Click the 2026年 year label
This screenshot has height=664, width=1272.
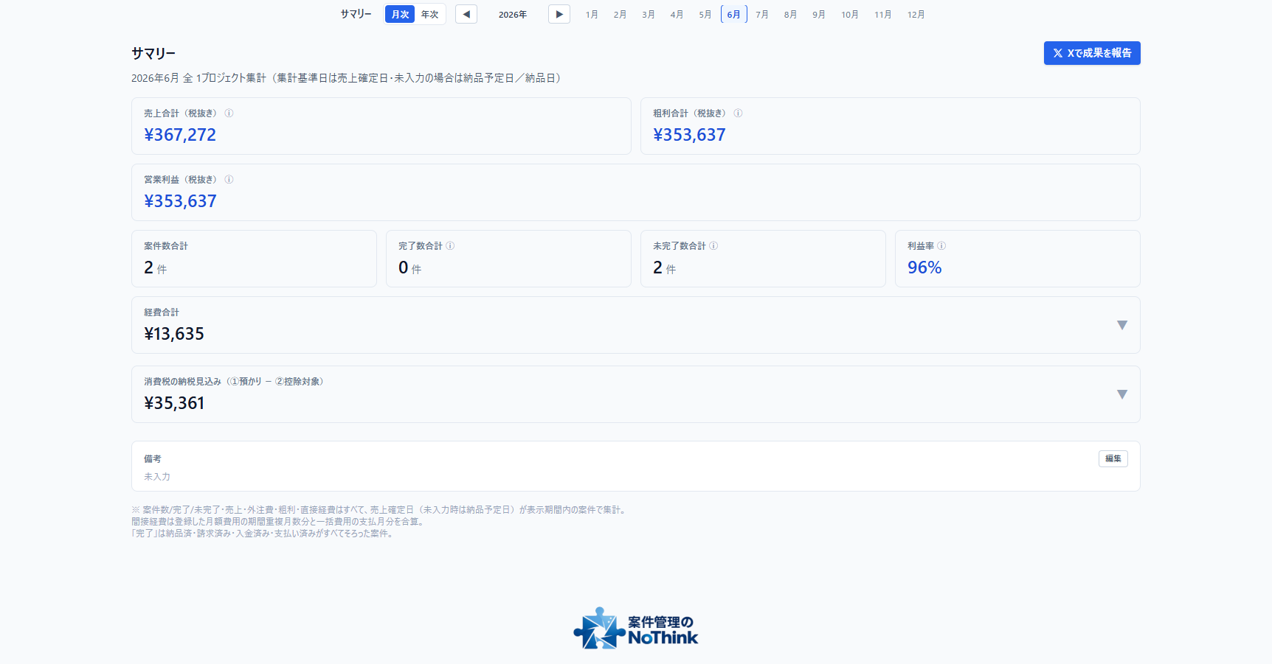click(513, 15)
